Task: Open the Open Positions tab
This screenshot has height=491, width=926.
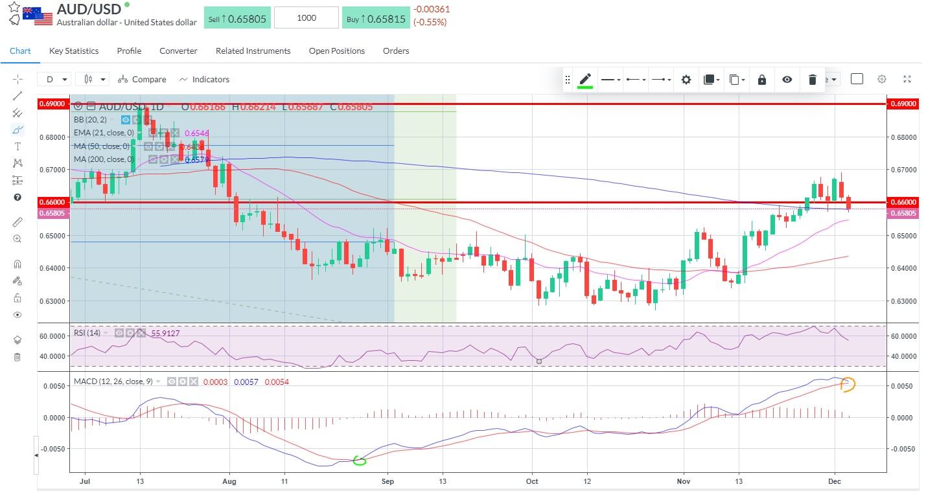Action: pyautogui.click(x=337, y=51)
